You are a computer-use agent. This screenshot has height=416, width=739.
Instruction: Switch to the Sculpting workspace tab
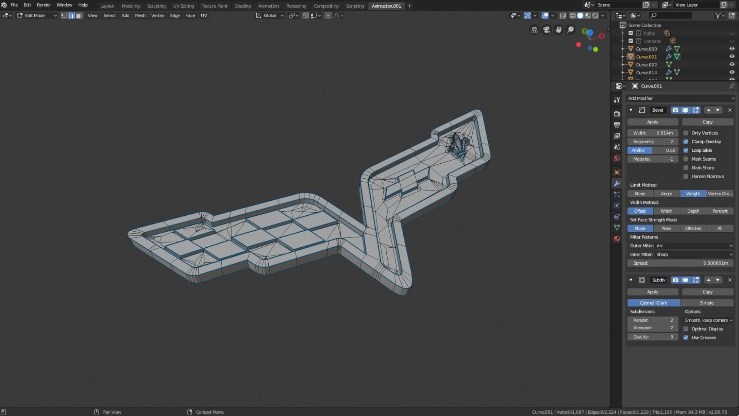point(156,6)
